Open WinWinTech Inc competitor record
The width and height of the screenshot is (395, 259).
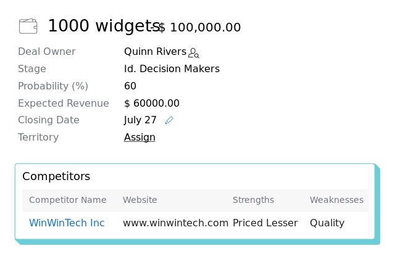pyautogui.click(x=67, y=223)
